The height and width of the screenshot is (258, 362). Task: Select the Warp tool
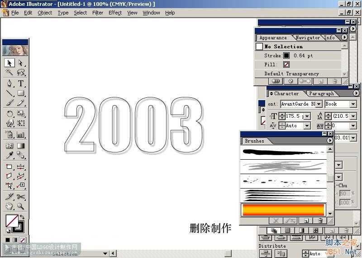coord(10,123)
